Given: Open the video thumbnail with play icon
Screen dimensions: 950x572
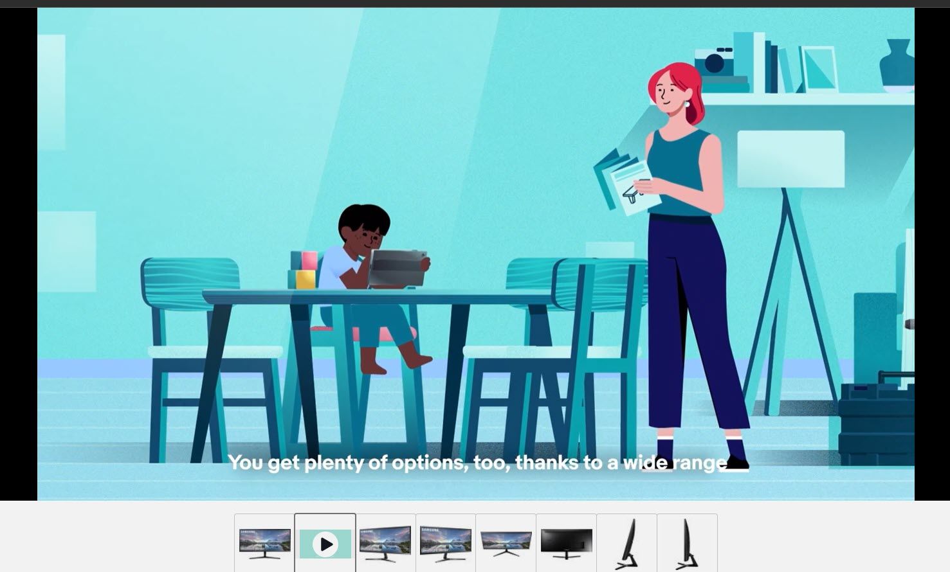Looking at the screenshot, I should tap(325, 543).
